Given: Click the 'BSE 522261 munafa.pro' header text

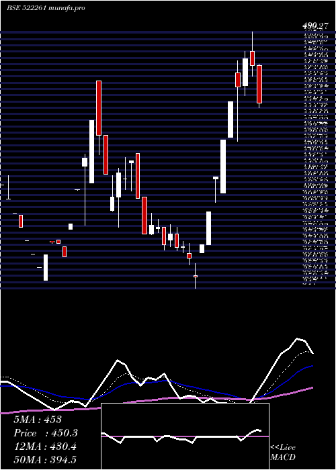Looking at the screenshot, I should (x=46, y=8).
